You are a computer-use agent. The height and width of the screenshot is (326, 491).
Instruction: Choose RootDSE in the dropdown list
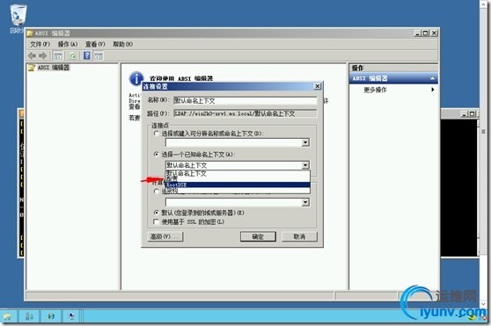238,185
